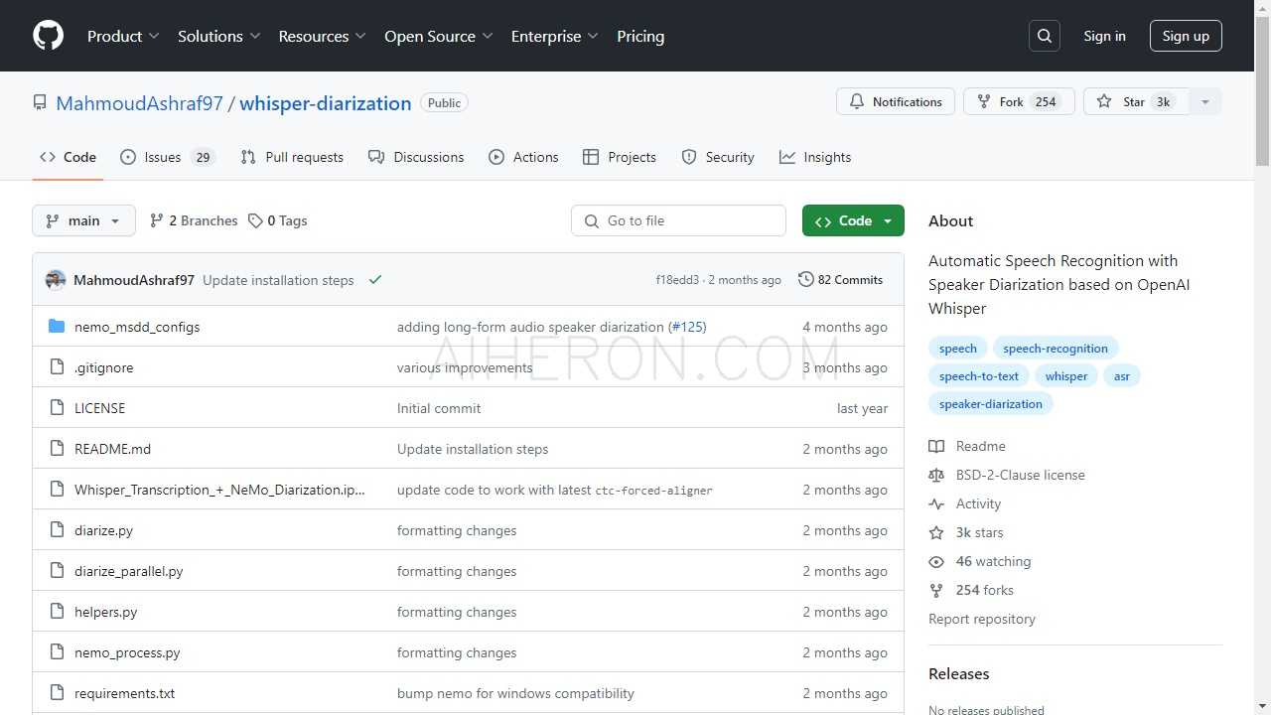The image size is (1271, 715).
Task: Click the search magnifier icon in header
Action: point(1045,36)
